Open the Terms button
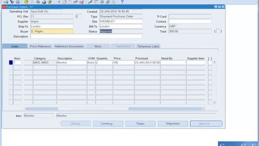This screenshot has width=259, height=146. [x=140, y=124]
